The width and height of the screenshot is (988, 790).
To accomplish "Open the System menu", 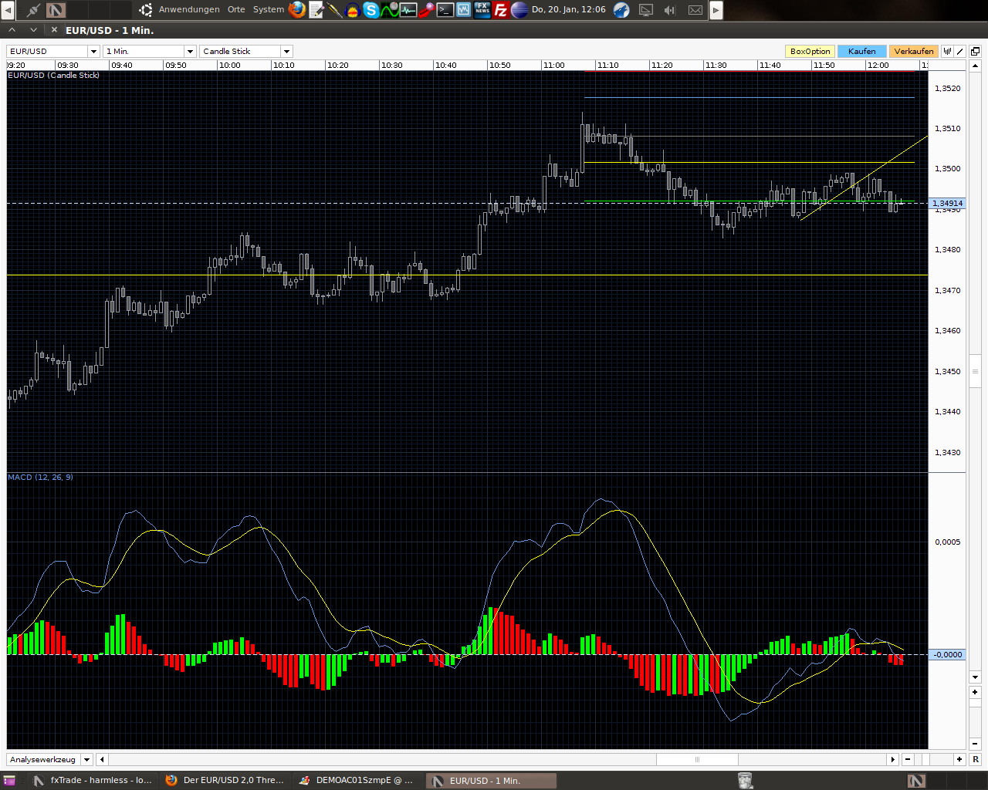I will click(x=268, y=10).
